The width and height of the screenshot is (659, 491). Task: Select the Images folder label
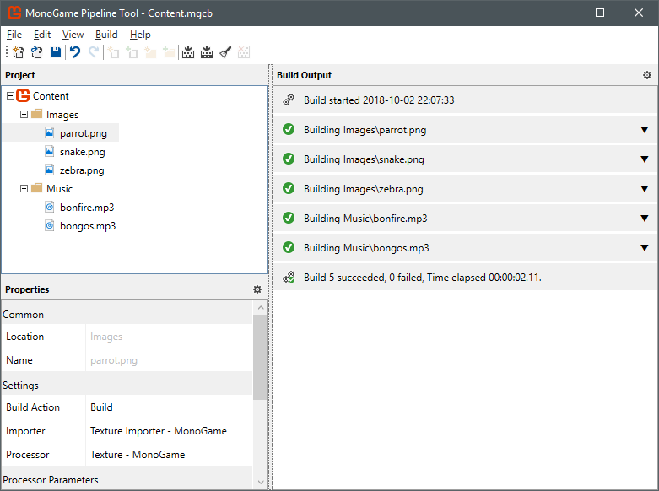click(62, 115)
